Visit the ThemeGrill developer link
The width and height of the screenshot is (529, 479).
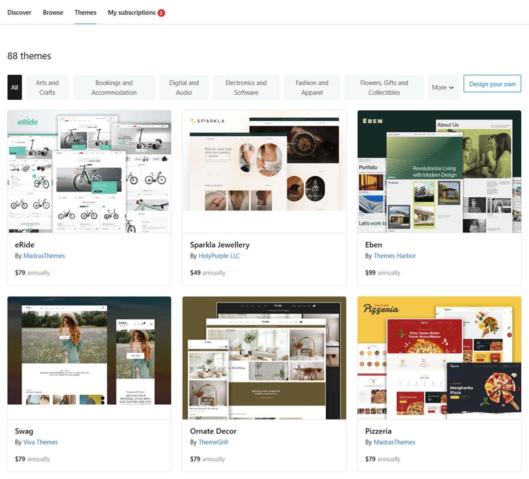(x=213, y=442)
